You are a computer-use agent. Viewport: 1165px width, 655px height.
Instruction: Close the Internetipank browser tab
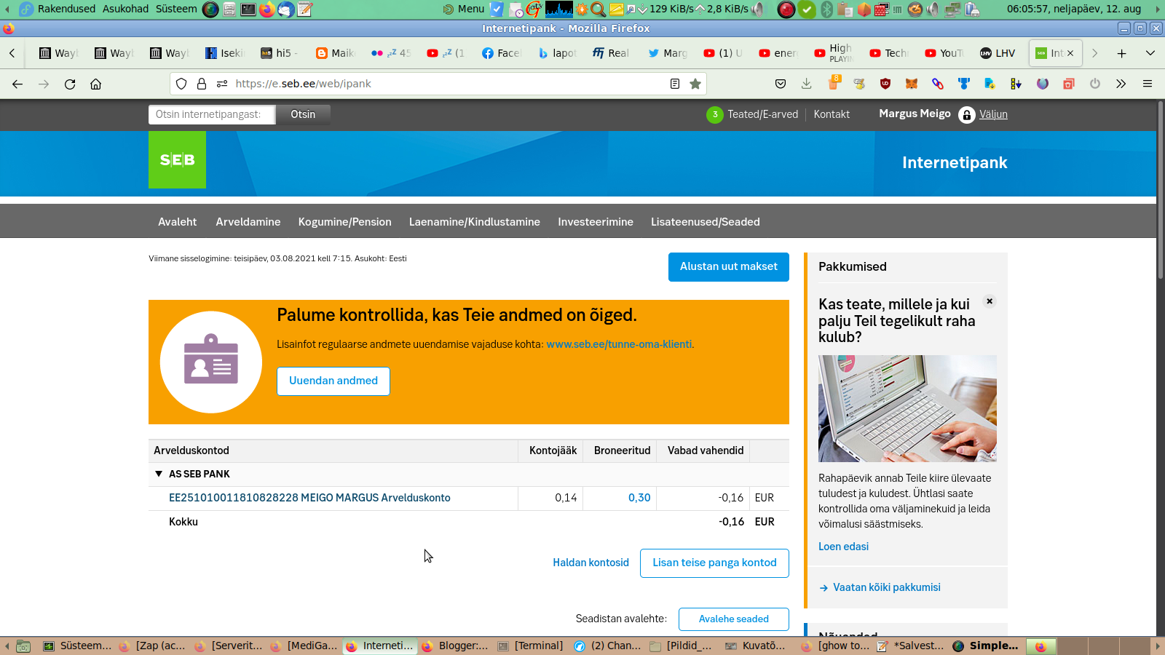1070,53
